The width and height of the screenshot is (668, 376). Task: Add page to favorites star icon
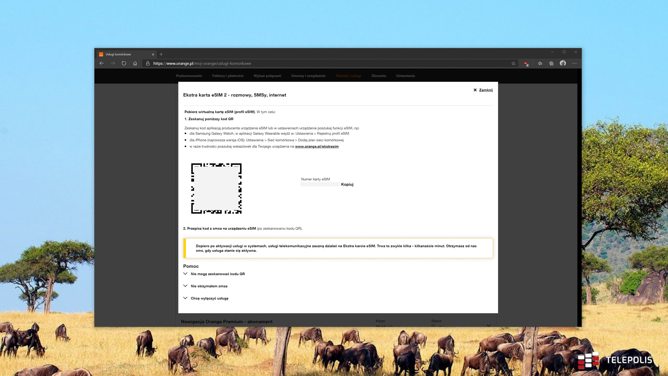513,63
